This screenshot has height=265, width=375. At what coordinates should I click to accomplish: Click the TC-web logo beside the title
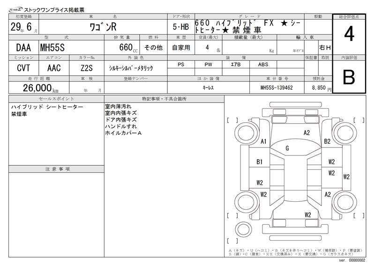[x=15, y=9]
